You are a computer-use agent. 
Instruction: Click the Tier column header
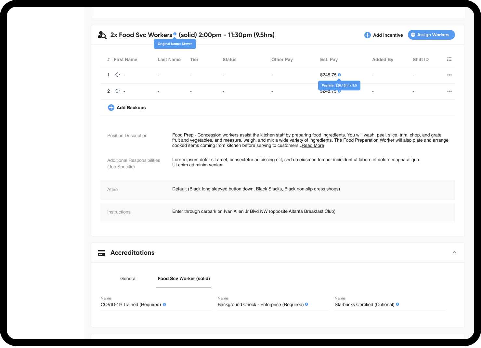coord(194,59)
